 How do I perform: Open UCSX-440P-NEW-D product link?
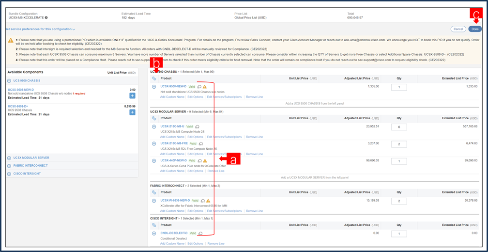point(173,160)
